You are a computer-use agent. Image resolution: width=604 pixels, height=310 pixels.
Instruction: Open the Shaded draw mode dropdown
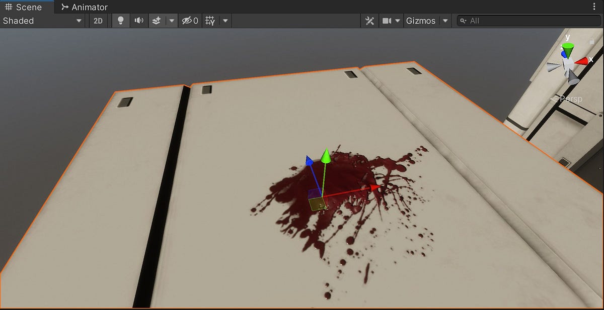click(x=43, y=21)
